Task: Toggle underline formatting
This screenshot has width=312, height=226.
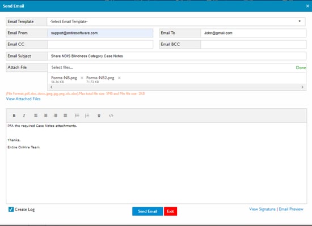Action: [x=99, y=116]
